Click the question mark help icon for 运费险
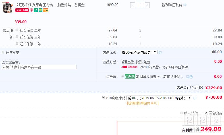Viewport: 224px width, 135px height. tap(191, 77)
